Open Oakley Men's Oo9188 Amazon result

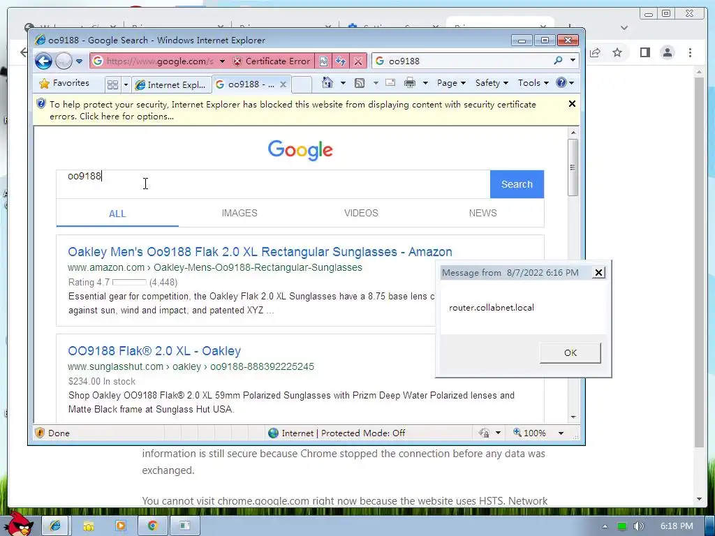pos(260,251)
